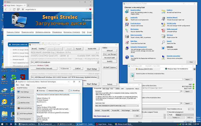Screen dimensions: 201x126
Task: Click the 'Default: Windows 10' line in EasyBCD
Action: point(43,98)
